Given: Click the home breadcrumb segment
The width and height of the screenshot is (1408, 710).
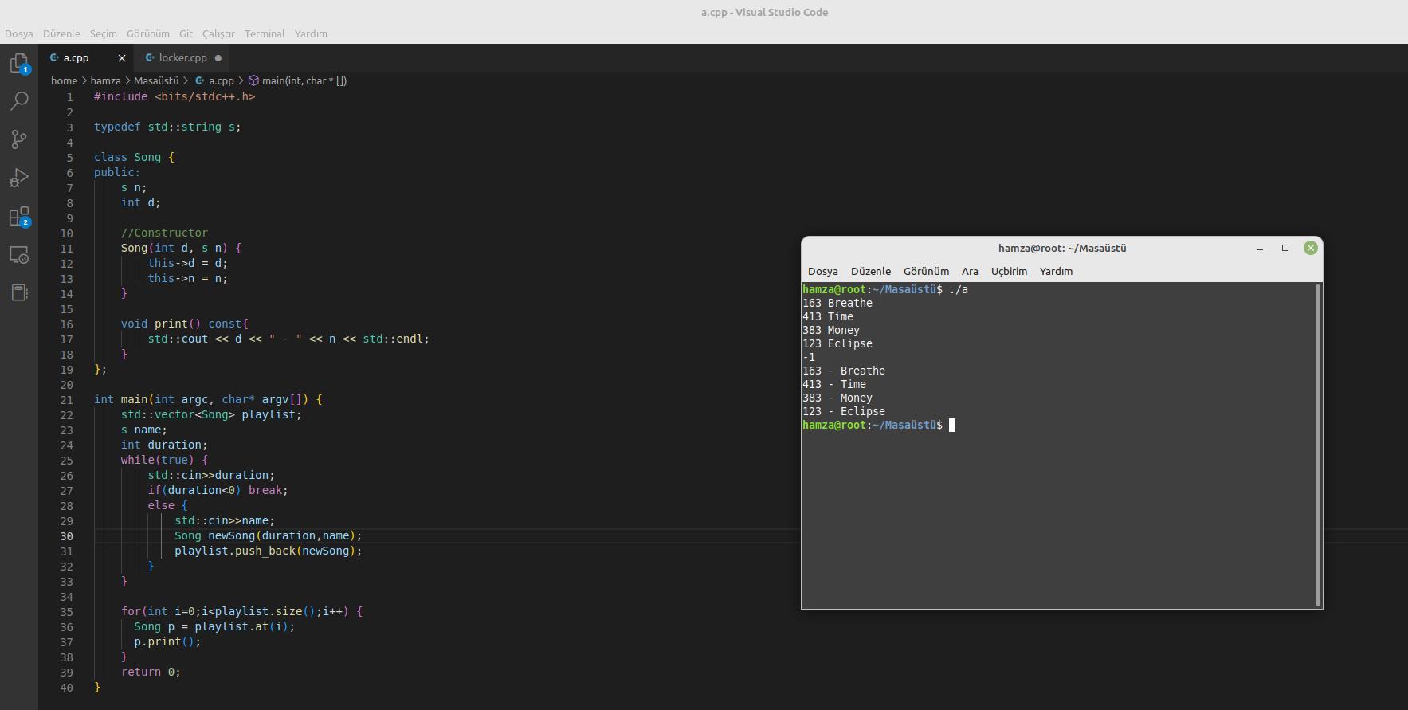Looking at the screenshot, I should [65, 80].
